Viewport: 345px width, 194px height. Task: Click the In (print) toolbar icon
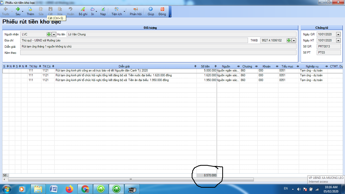pyautogui.click(x=92, y=9)
